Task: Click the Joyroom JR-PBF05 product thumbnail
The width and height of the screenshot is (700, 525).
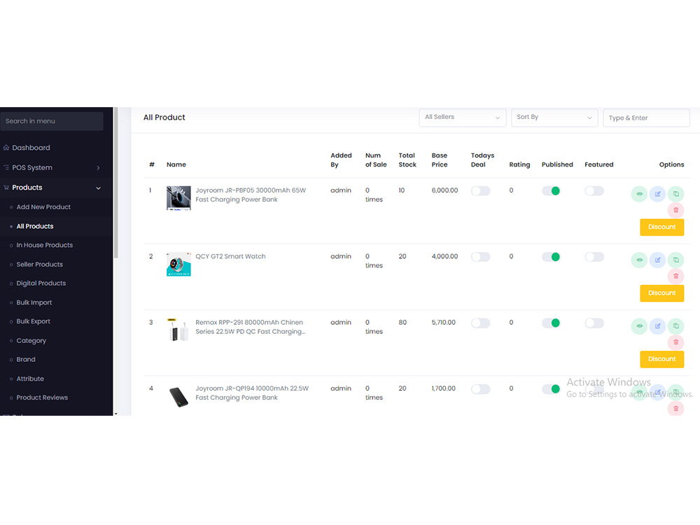Action: [178, 198]
